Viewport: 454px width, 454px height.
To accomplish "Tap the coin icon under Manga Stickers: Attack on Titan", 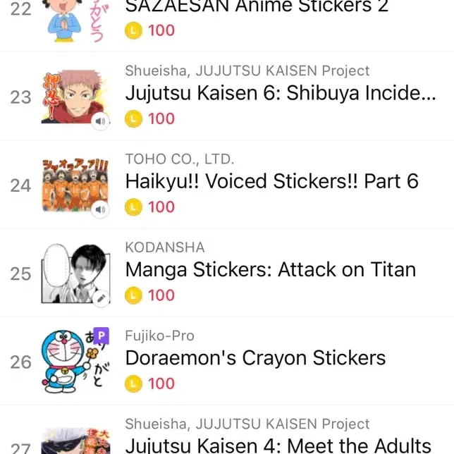I will click(133, 295).
